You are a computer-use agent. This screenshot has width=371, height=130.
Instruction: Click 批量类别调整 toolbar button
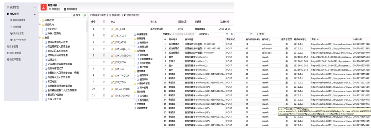click(x=98, y=15)
